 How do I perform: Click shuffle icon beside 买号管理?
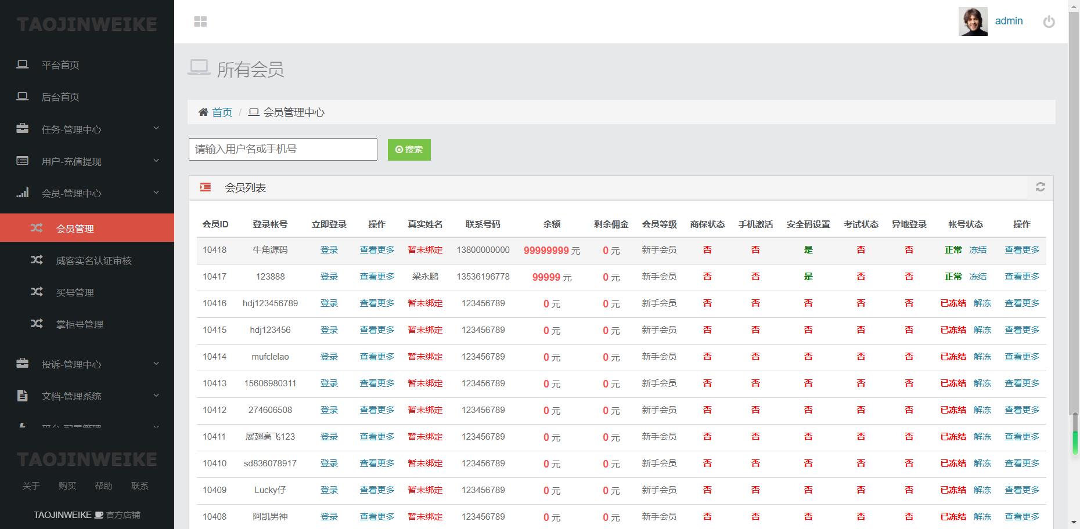tap(37, 292)
